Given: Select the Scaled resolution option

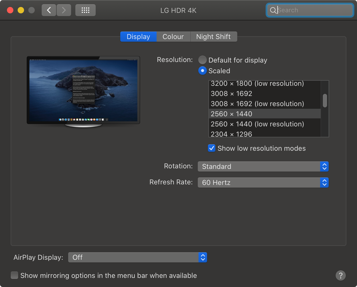Looking at the screenshot, I should click(x=203, y=71).
